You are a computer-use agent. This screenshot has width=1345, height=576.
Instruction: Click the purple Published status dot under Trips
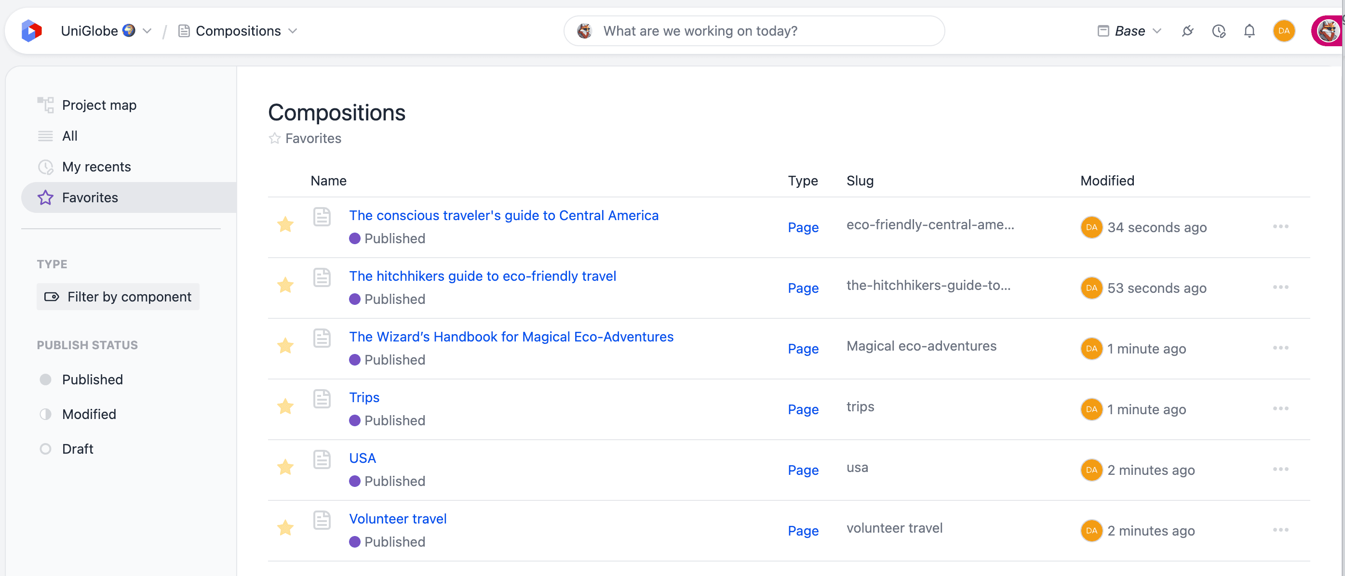[354, 420]
